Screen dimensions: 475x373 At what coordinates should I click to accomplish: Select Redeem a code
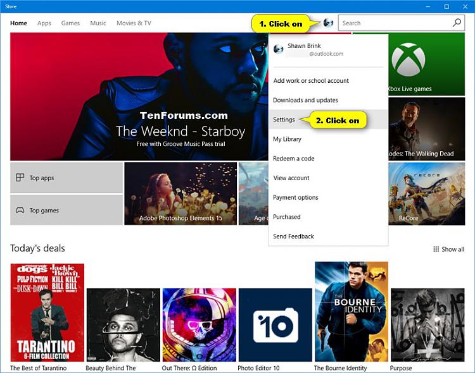[x=328, y=158]
